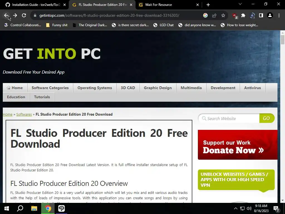This screenshot has height=214, width=285.
Task: Open uBlock Origin extension icon
Action: tap(235, 16)
